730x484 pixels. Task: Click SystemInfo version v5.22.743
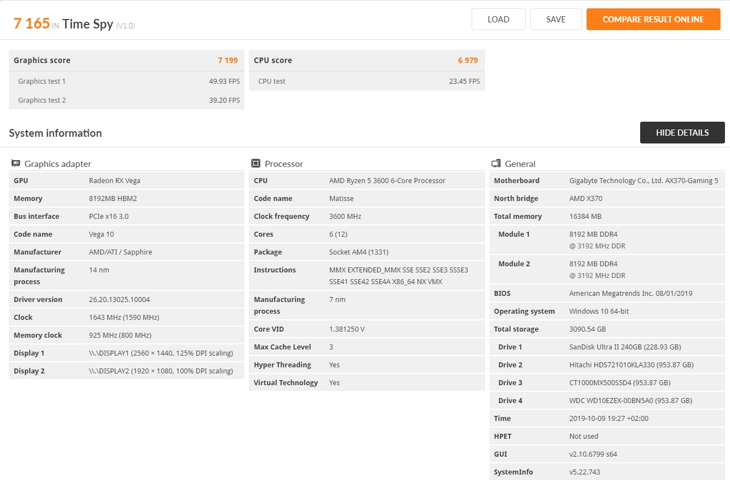(x=585, y=472)
